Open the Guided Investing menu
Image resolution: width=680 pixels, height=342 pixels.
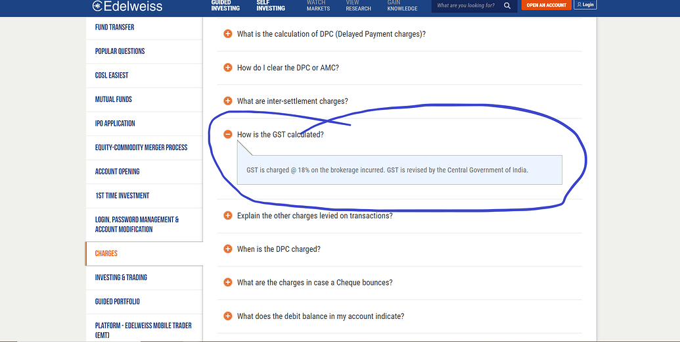(225, 5)
